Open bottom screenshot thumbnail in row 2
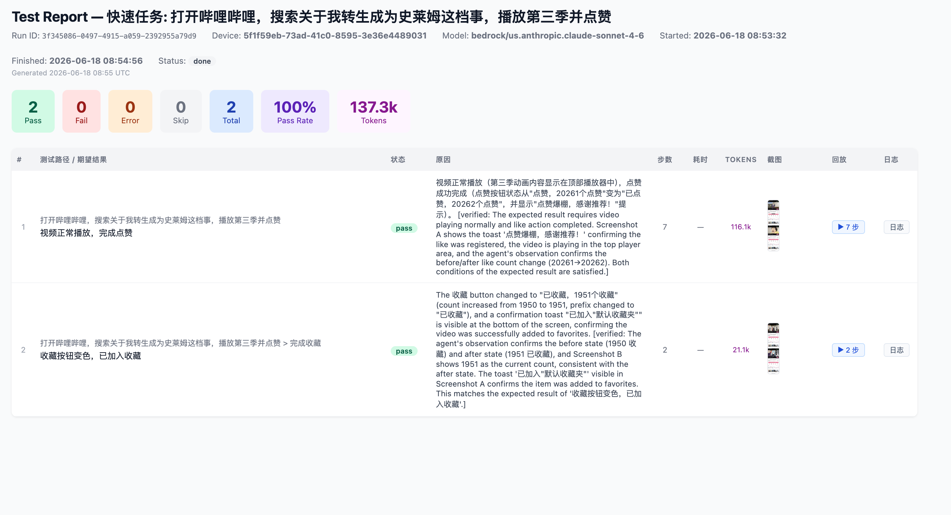The image size is (951, 515). 773,361
